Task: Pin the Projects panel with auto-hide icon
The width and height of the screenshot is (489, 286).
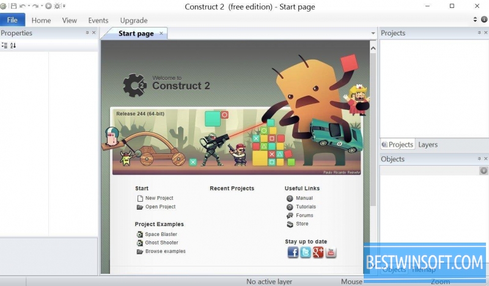Action: click(x=479, y=32)
